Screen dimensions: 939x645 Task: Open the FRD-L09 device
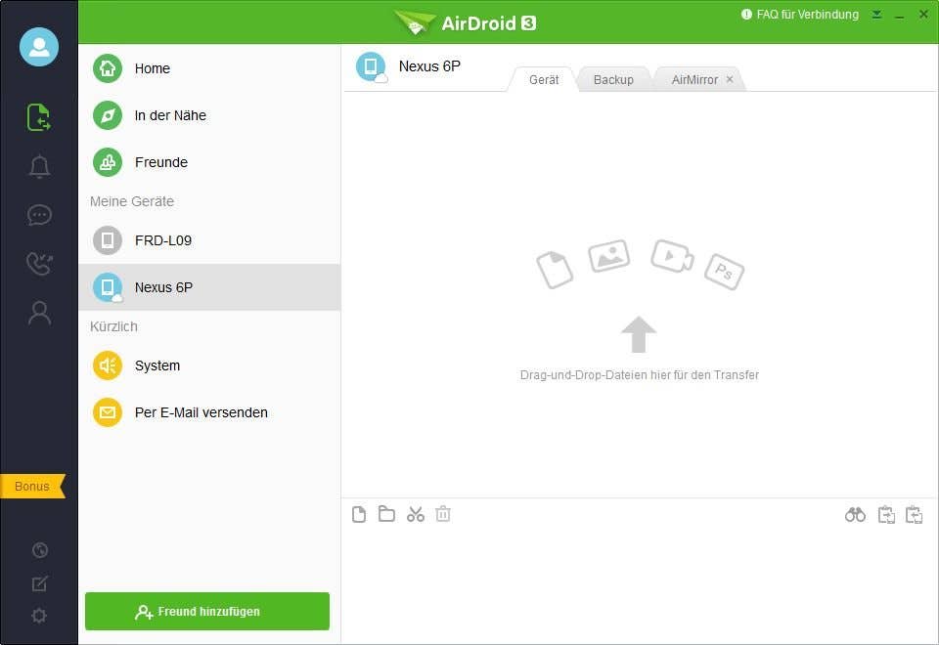click(x=162, y=240)
